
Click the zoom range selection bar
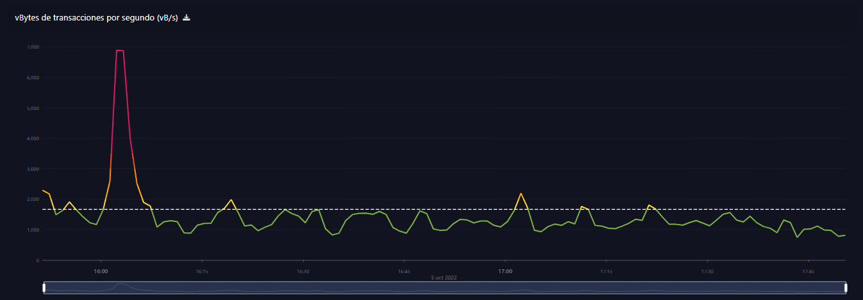tap(445, 288)
